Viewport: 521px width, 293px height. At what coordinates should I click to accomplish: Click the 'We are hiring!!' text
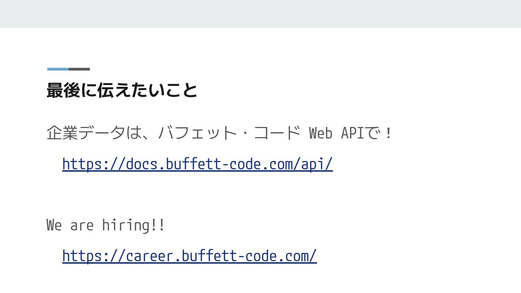tap(106, 225)
